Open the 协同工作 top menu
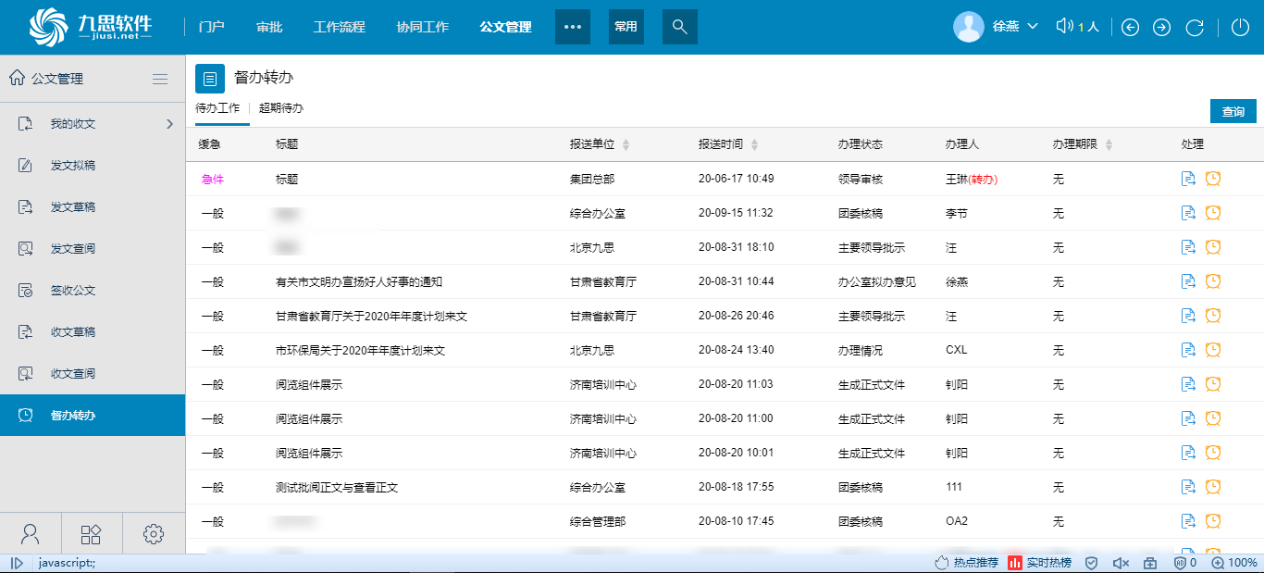 422,27
